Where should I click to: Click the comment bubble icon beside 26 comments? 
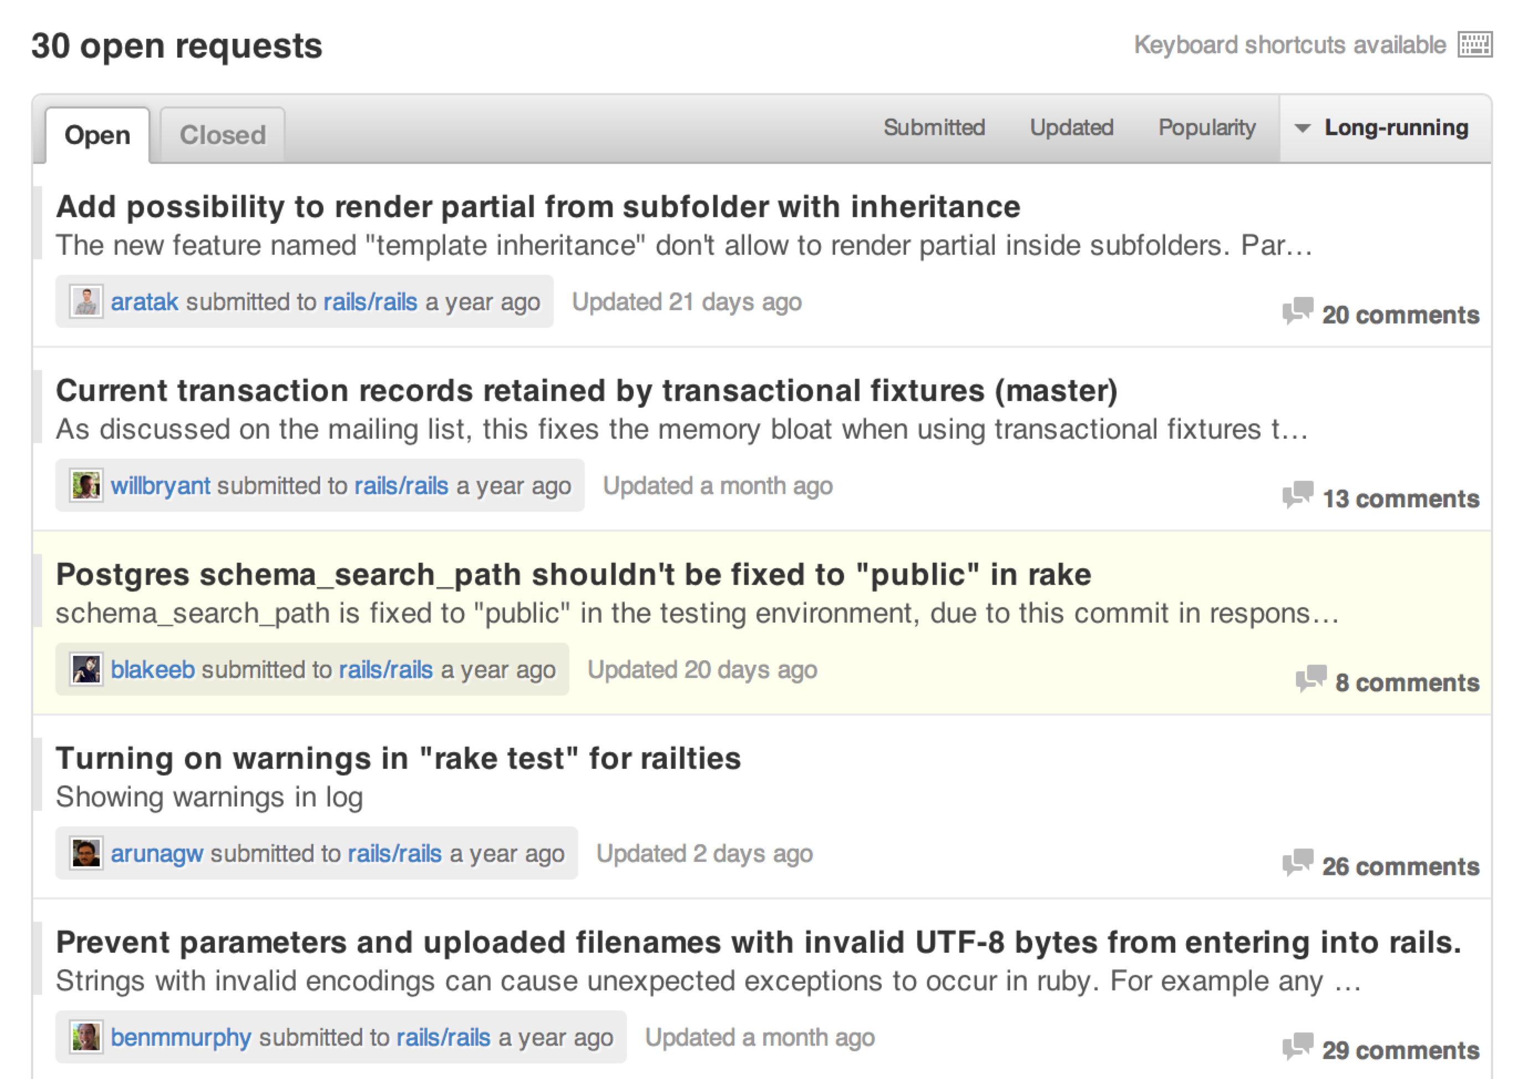(1297, 862)
